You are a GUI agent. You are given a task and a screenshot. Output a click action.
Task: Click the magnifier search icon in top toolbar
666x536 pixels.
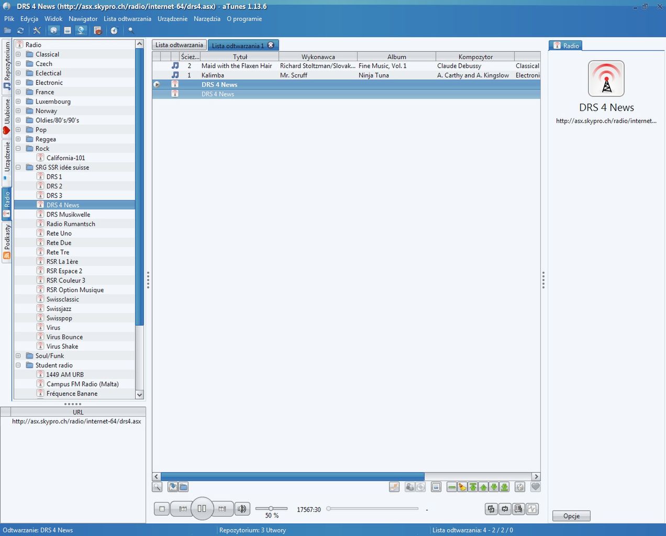(131, 31)
